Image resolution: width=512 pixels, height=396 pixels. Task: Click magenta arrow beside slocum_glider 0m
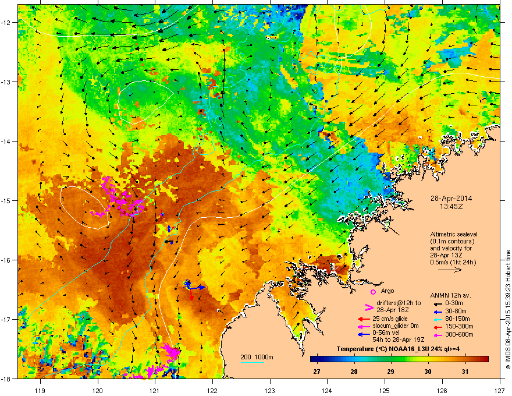click(364, 326)
